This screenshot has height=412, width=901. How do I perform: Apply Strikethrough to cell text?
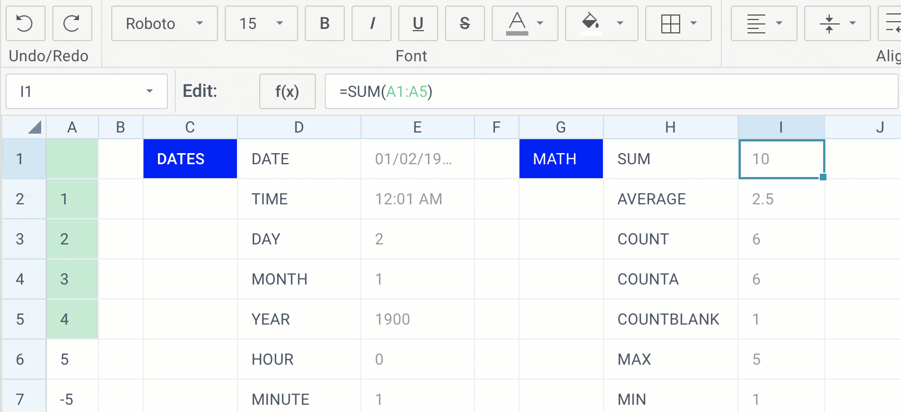pos(464,23)
